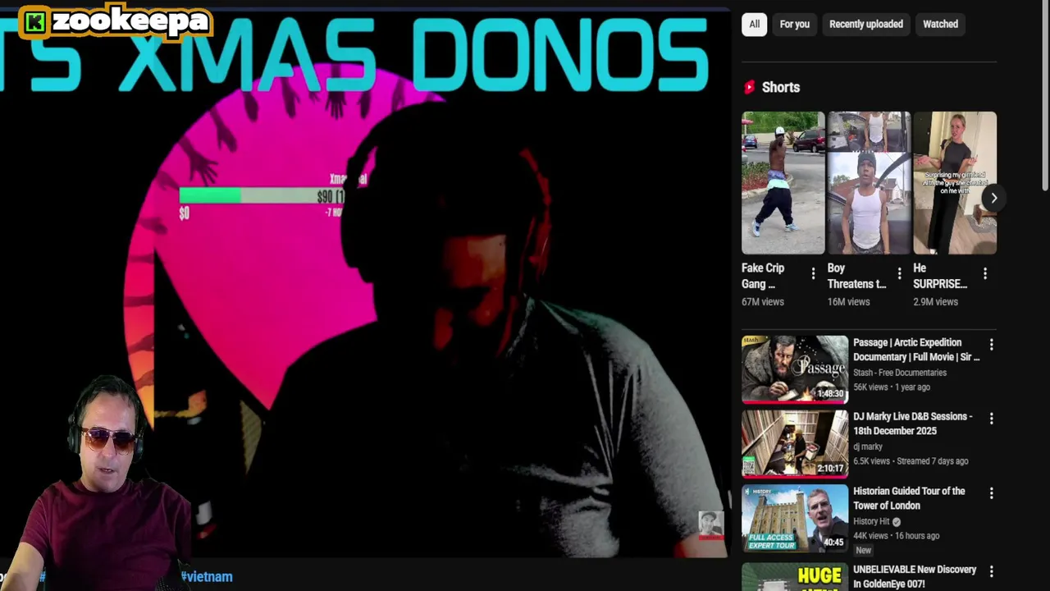Image resolution: width=1050 pixels, height=591 pixels.
Task: Open options menu for Tower of London video
Action: [991, 493]
